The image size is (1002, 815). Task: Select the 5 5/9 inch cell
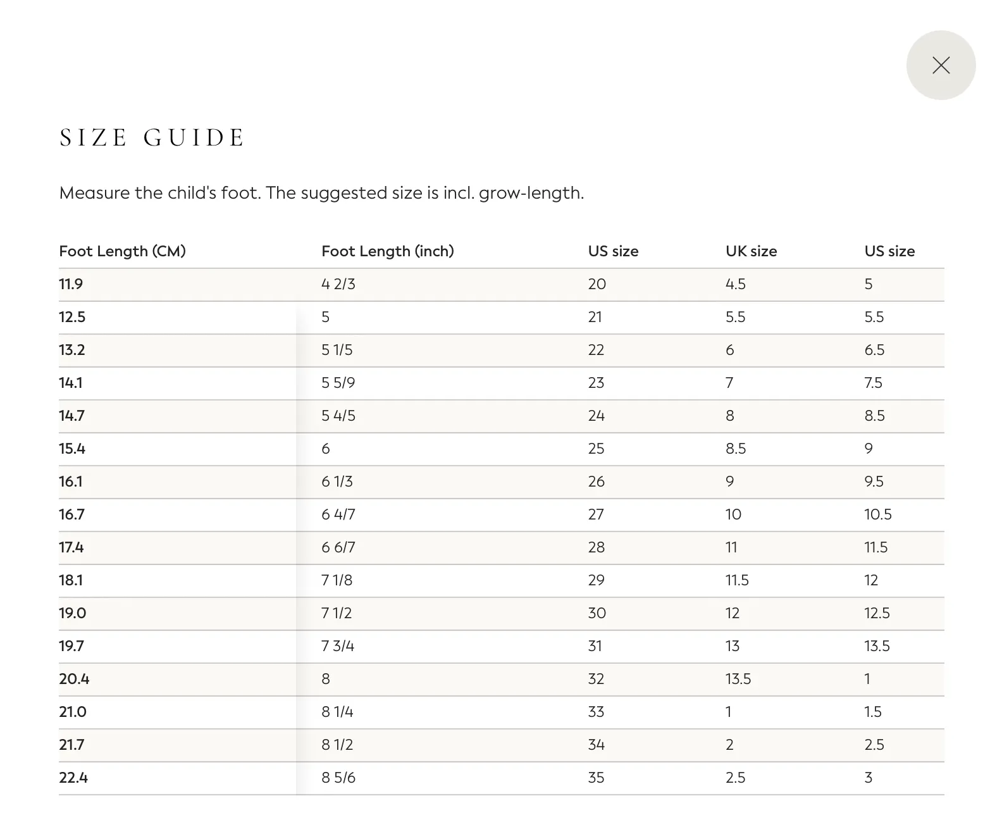(x=338, y=383)
